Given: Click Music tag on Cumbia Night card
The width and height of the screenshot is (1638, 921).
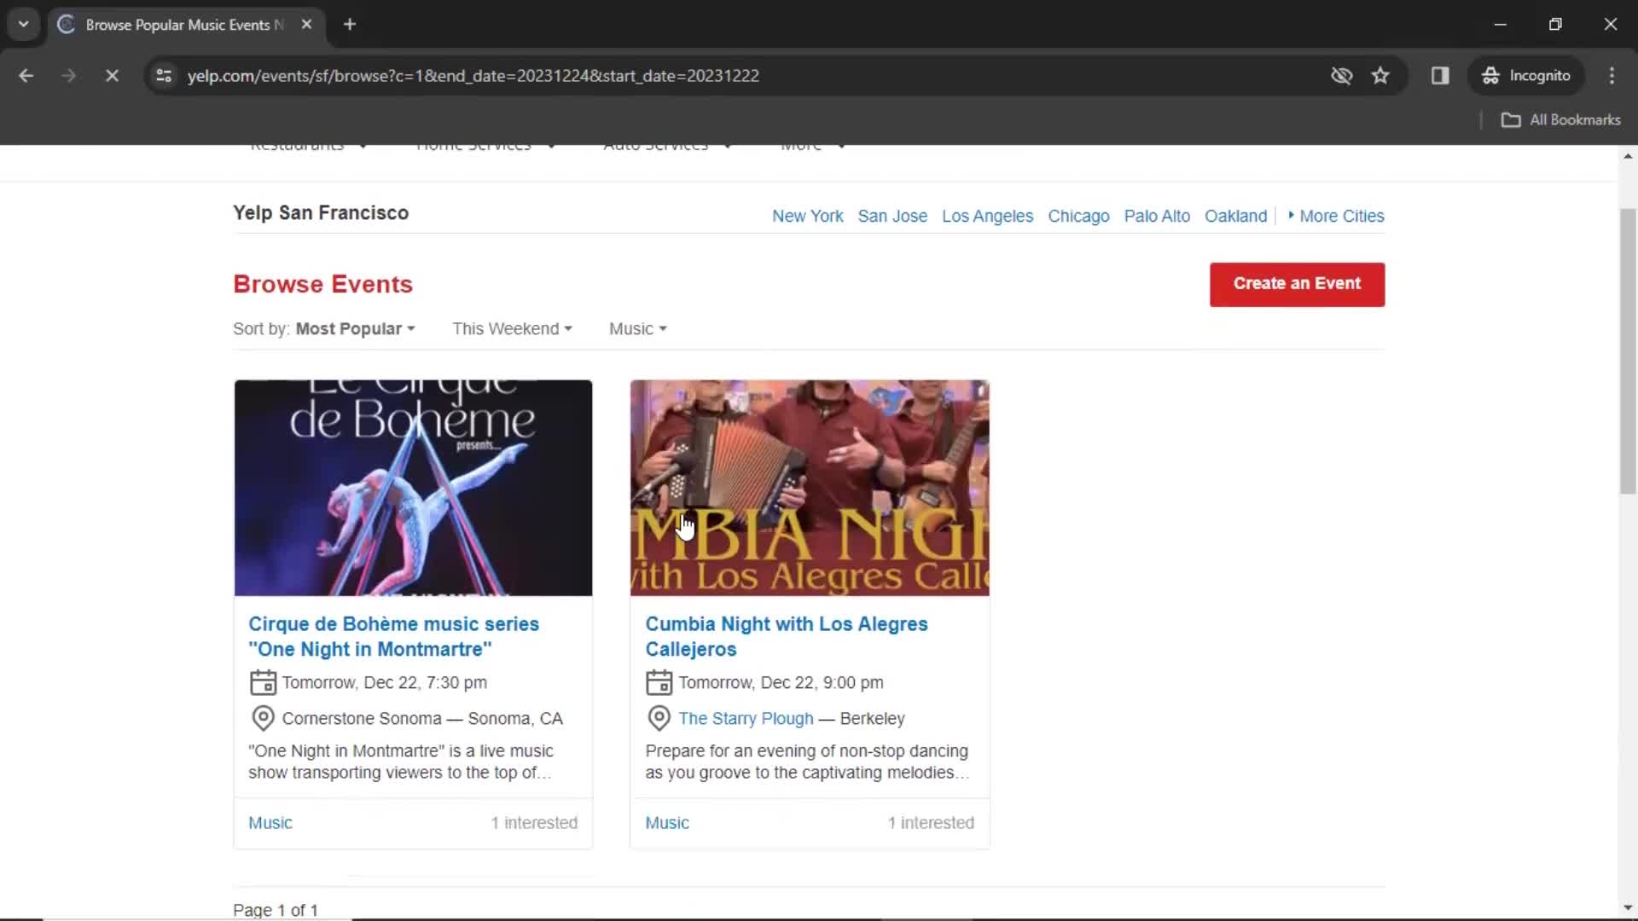Looking at the screenshot, I should point(666,823).
